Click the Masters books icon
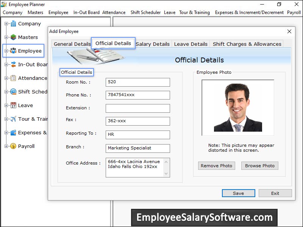This screenshot has width=303, height=227. 13,37
